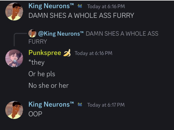Open King Neurons avatar on the OOP message
Screen dimensions: 174x130
(14, 110)
